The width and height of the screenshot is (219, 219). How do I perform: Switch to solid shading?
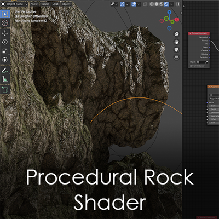point(157,4)
